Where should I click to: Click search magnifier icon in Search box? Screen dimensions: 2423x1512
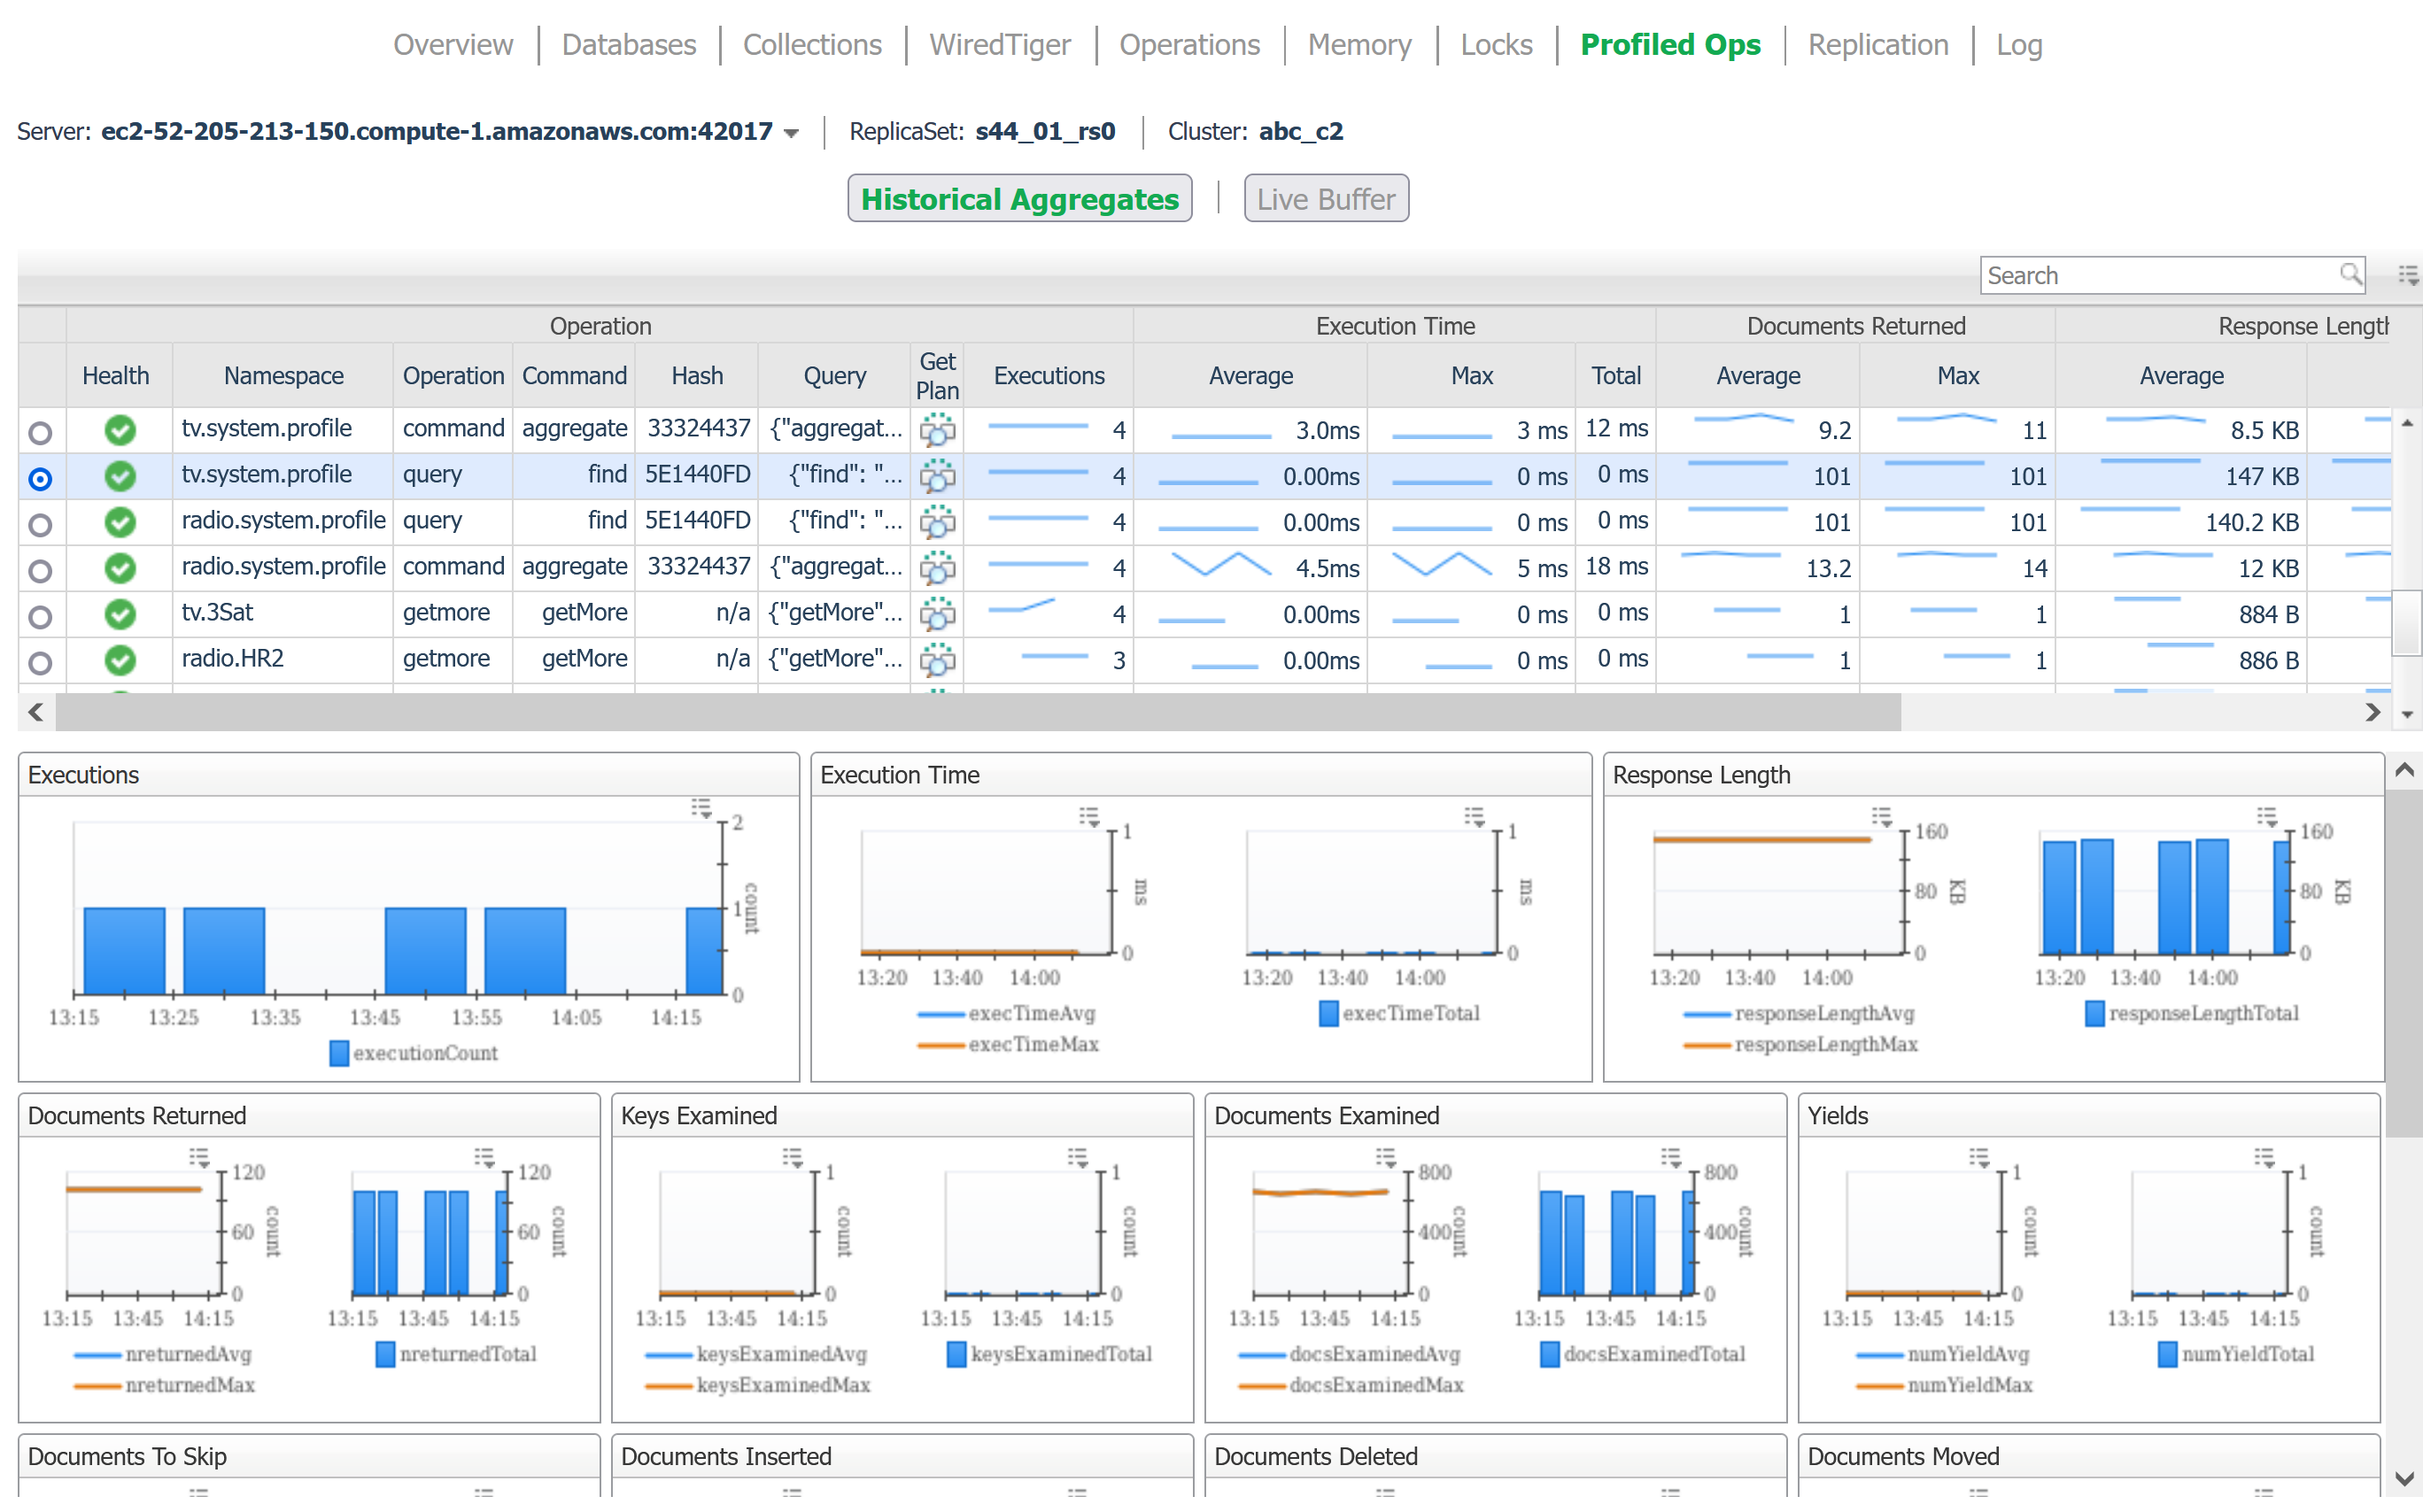(2349, 274)
